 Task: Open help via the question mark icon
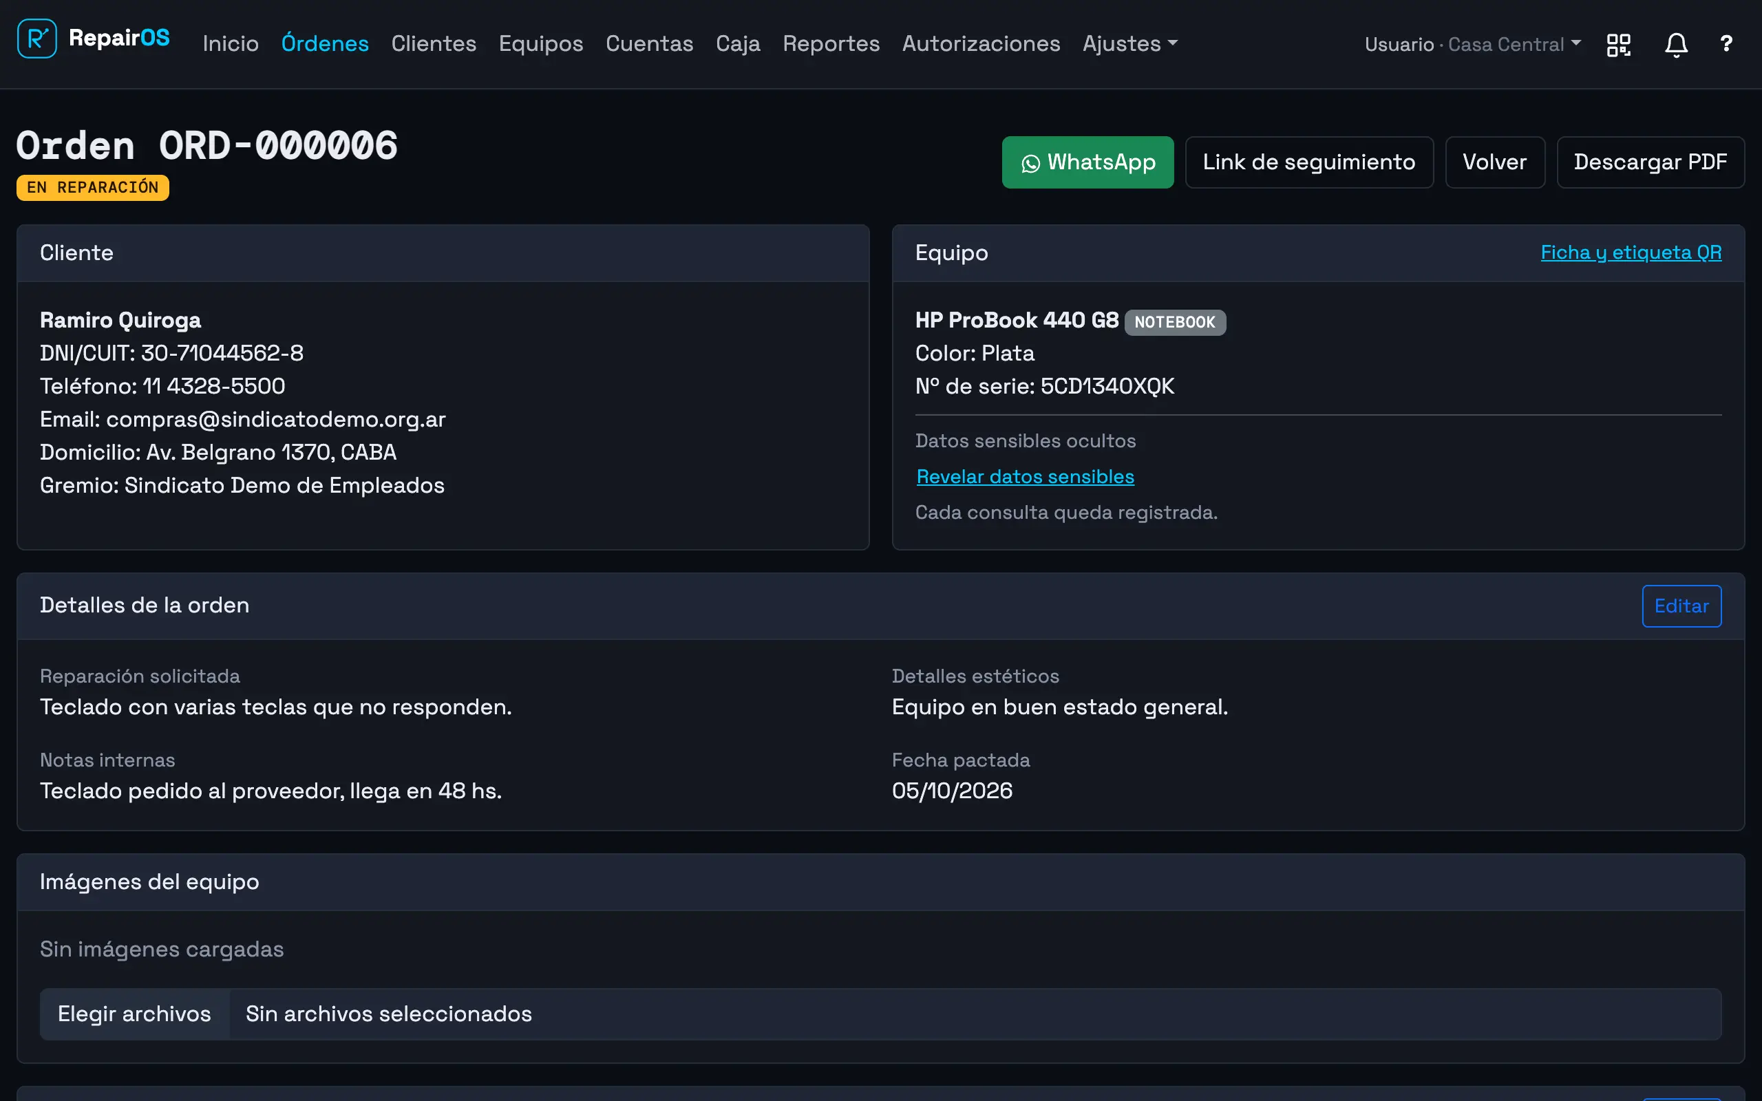click(1726, 43)
